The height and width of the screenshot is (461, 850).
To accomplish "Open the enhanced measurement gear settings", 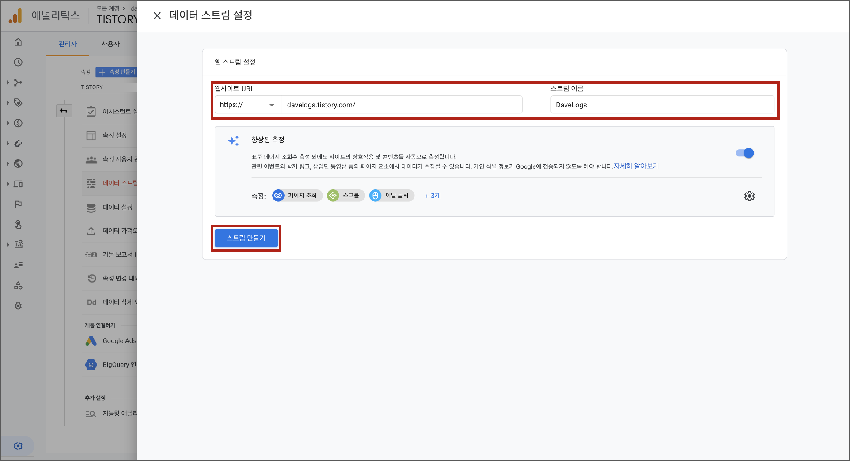I will coord(749,196).
